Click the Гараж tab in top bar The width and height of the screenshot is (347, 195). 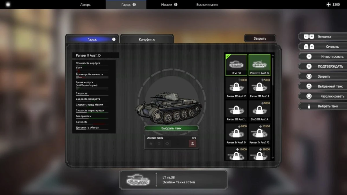click(x=126, y=5)
